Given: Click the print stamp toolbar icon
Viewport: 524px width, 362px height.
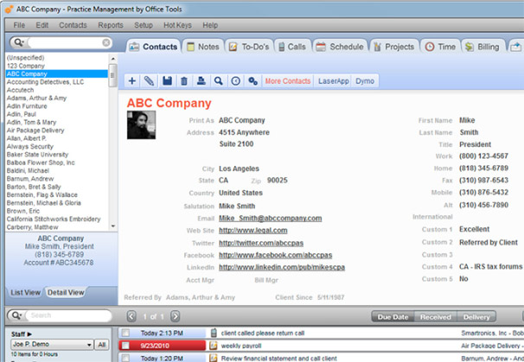Looking at the screenshot, I should tap(201, 81).
